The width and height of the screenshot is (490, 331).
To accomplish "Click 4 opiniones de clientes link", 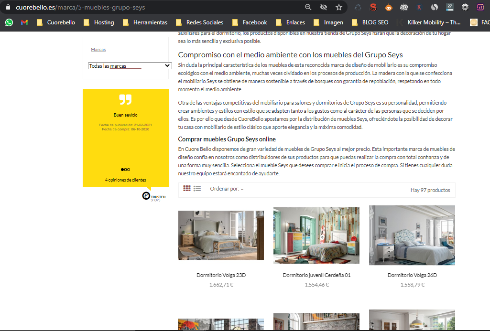I will coord(125,180).
